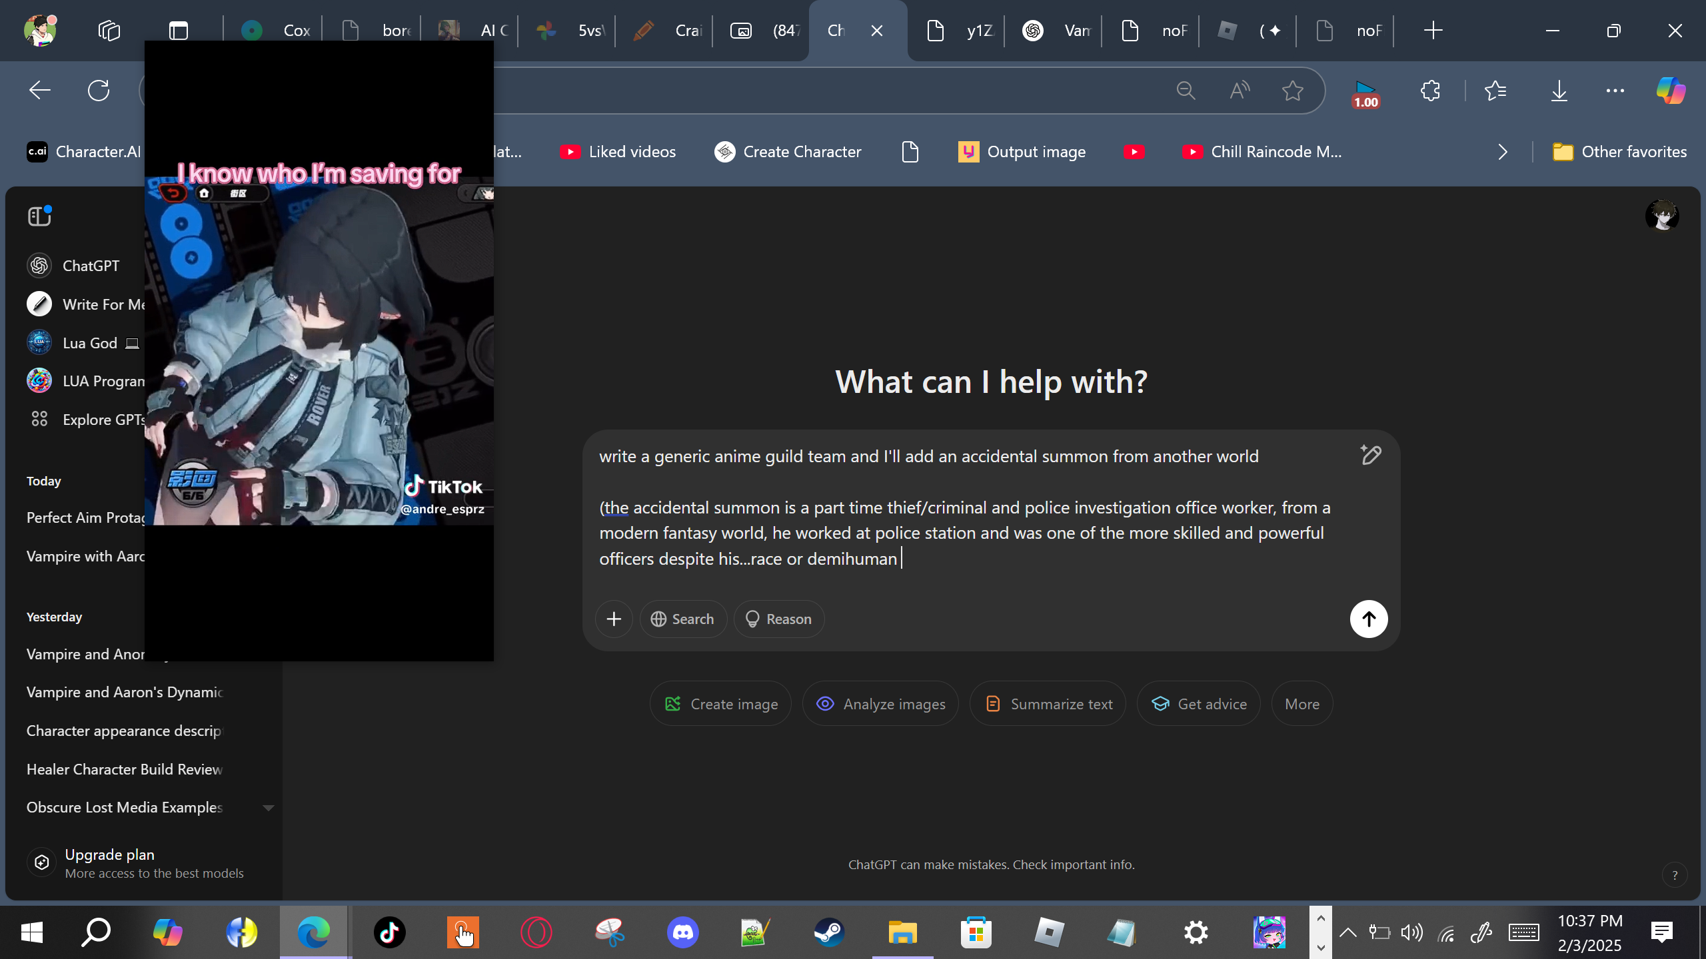1706x959 pixels.
Task: Click the Analyze images suggestion
Action: [x=880, y=704]
